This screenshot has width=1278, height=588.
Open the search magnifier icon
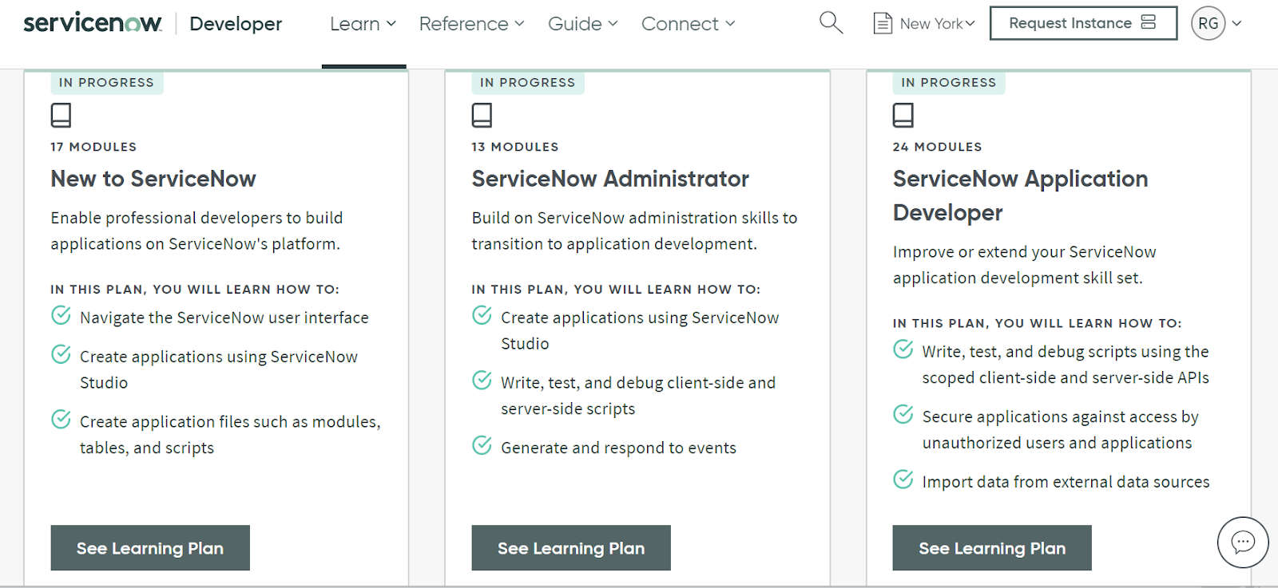click(831, 23)
